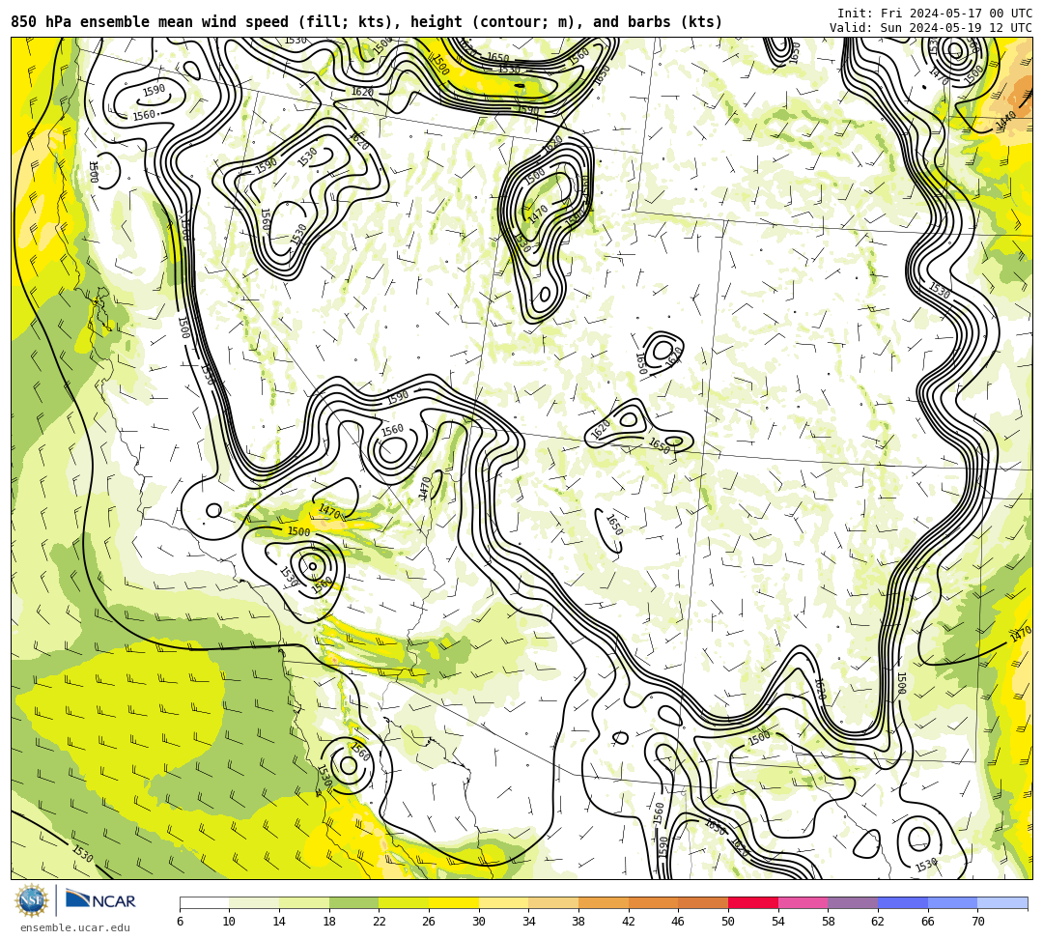Pick the yellow-green 22–26 kts colorbar segment
Viewport: 1043px width, 940px height.
click(x=404, y=902)
